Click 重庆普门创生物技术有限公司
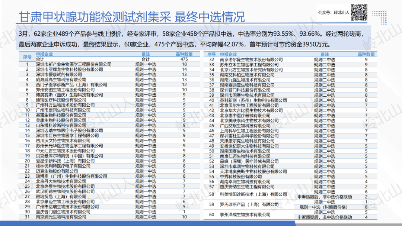The width and height of the screenshot is (402, 226). pyautogui.click(x=63, y=212)
